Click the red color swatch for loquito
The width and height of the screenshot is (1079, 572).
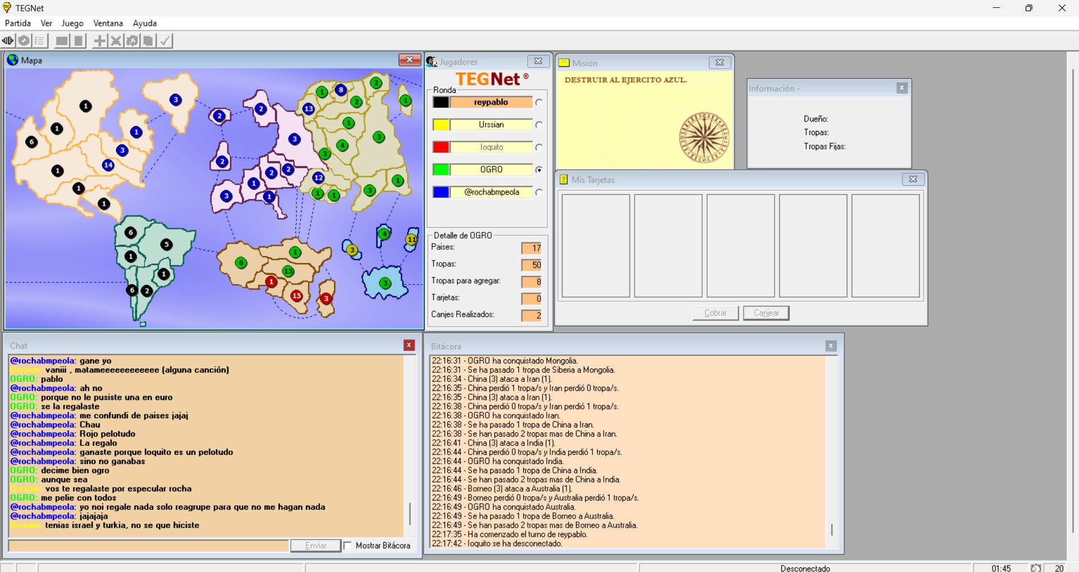pyautogui.click(x=441, y=147)
